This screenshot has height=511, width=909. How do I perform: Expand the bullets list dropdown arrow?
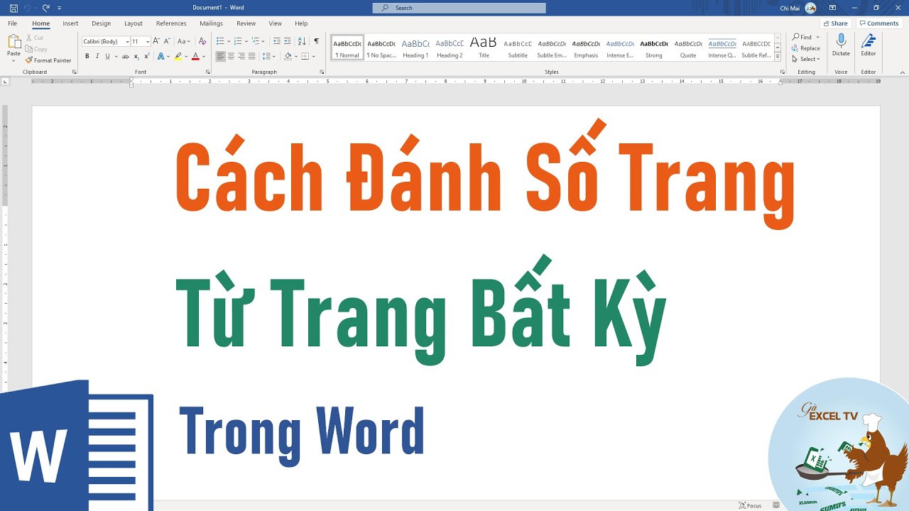point(228,42)
